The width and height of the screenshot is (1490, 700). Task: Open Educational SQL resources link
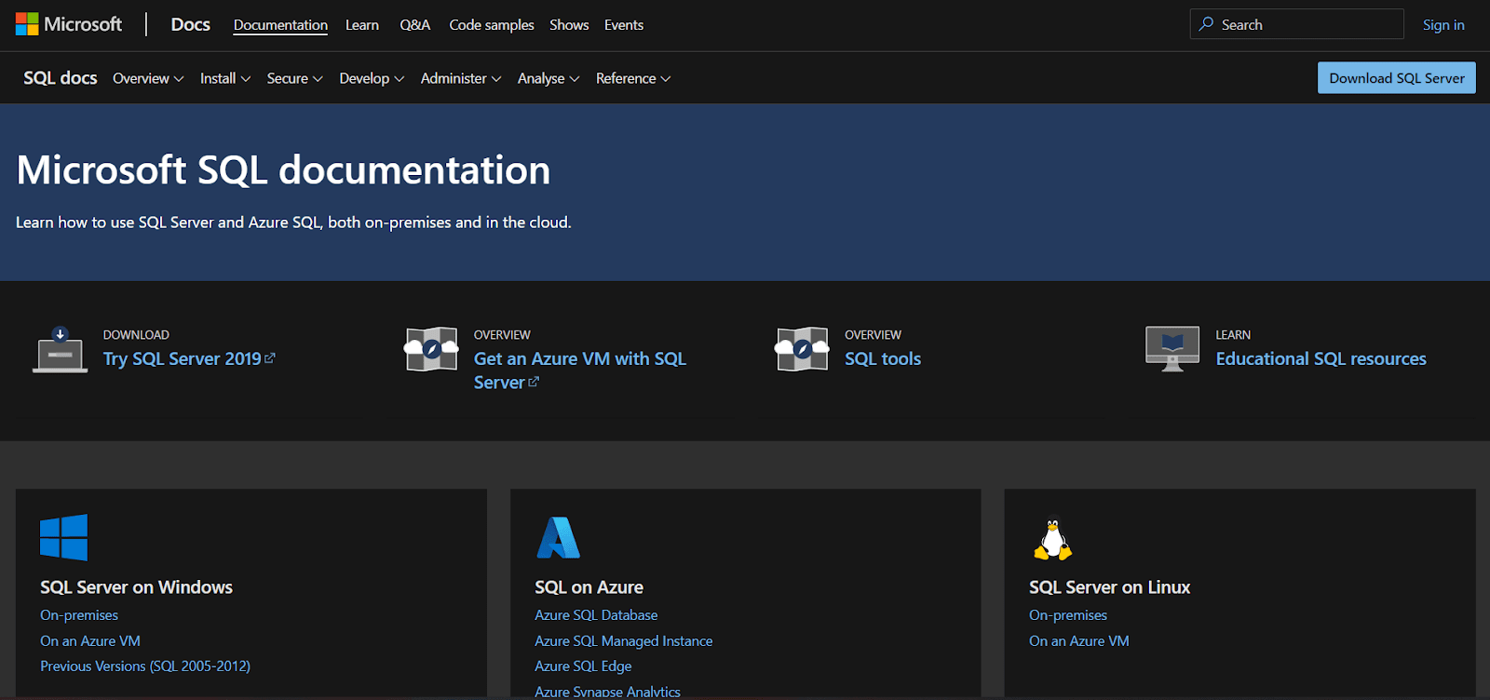click(1321, 358)
